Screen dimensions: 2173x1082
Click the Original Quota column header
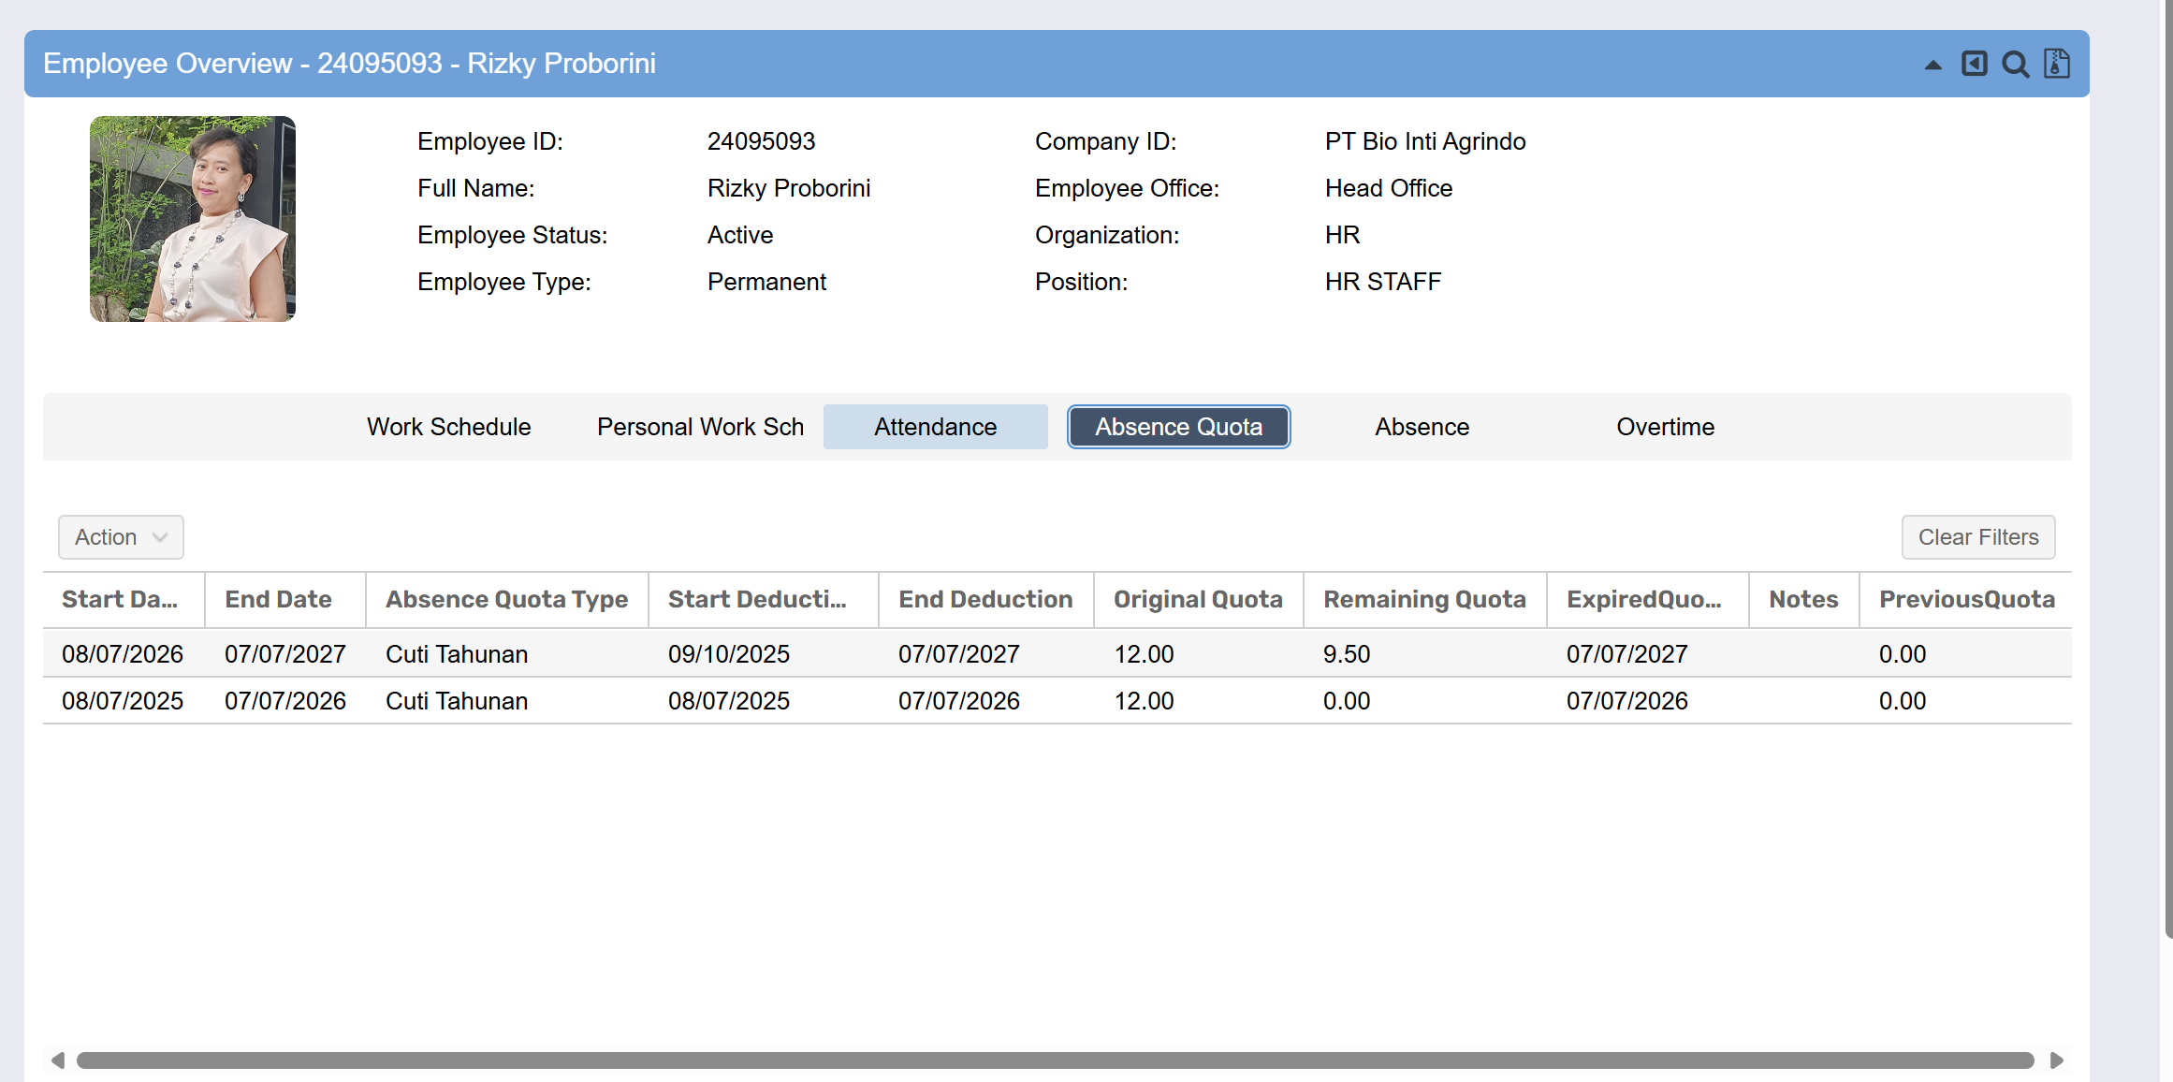pyautogui.click(x=1198, y=600)
